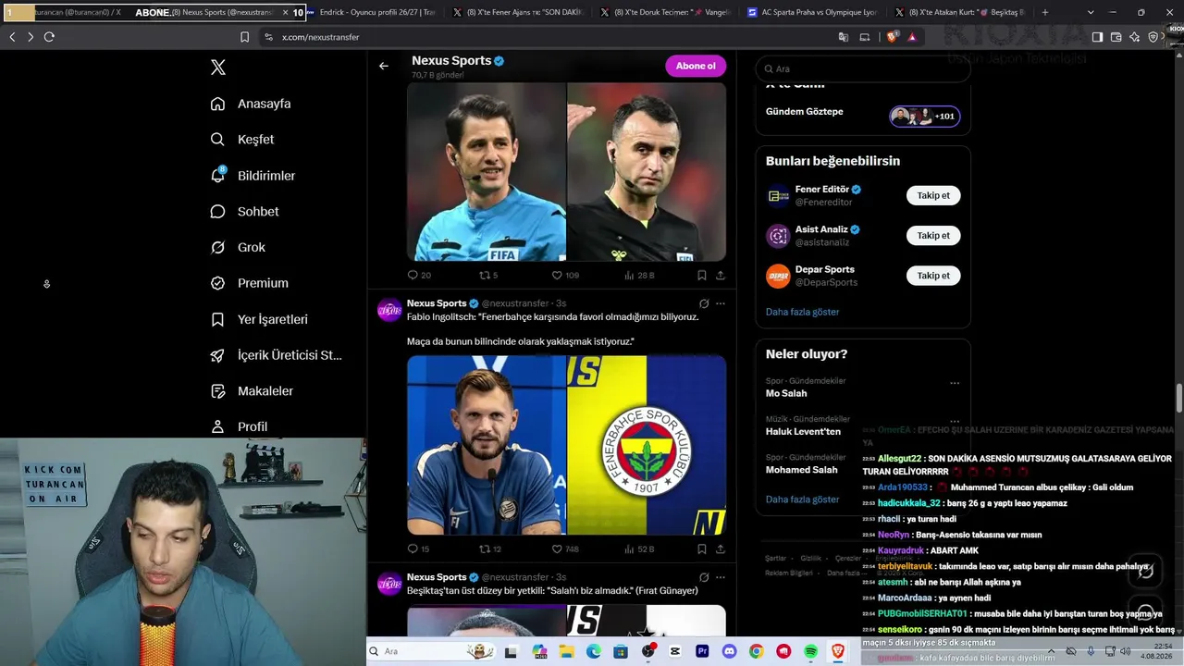This screenshot has width=1184, height=666.
Task: Reply to the Fabio Ingolitsch tweet
Action: (419, 549)
